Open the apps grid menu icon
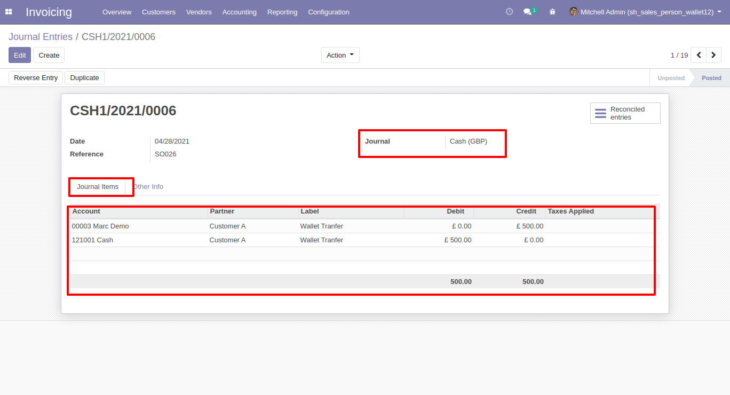This screenshot has height=395, width=730. click(9, 12)
